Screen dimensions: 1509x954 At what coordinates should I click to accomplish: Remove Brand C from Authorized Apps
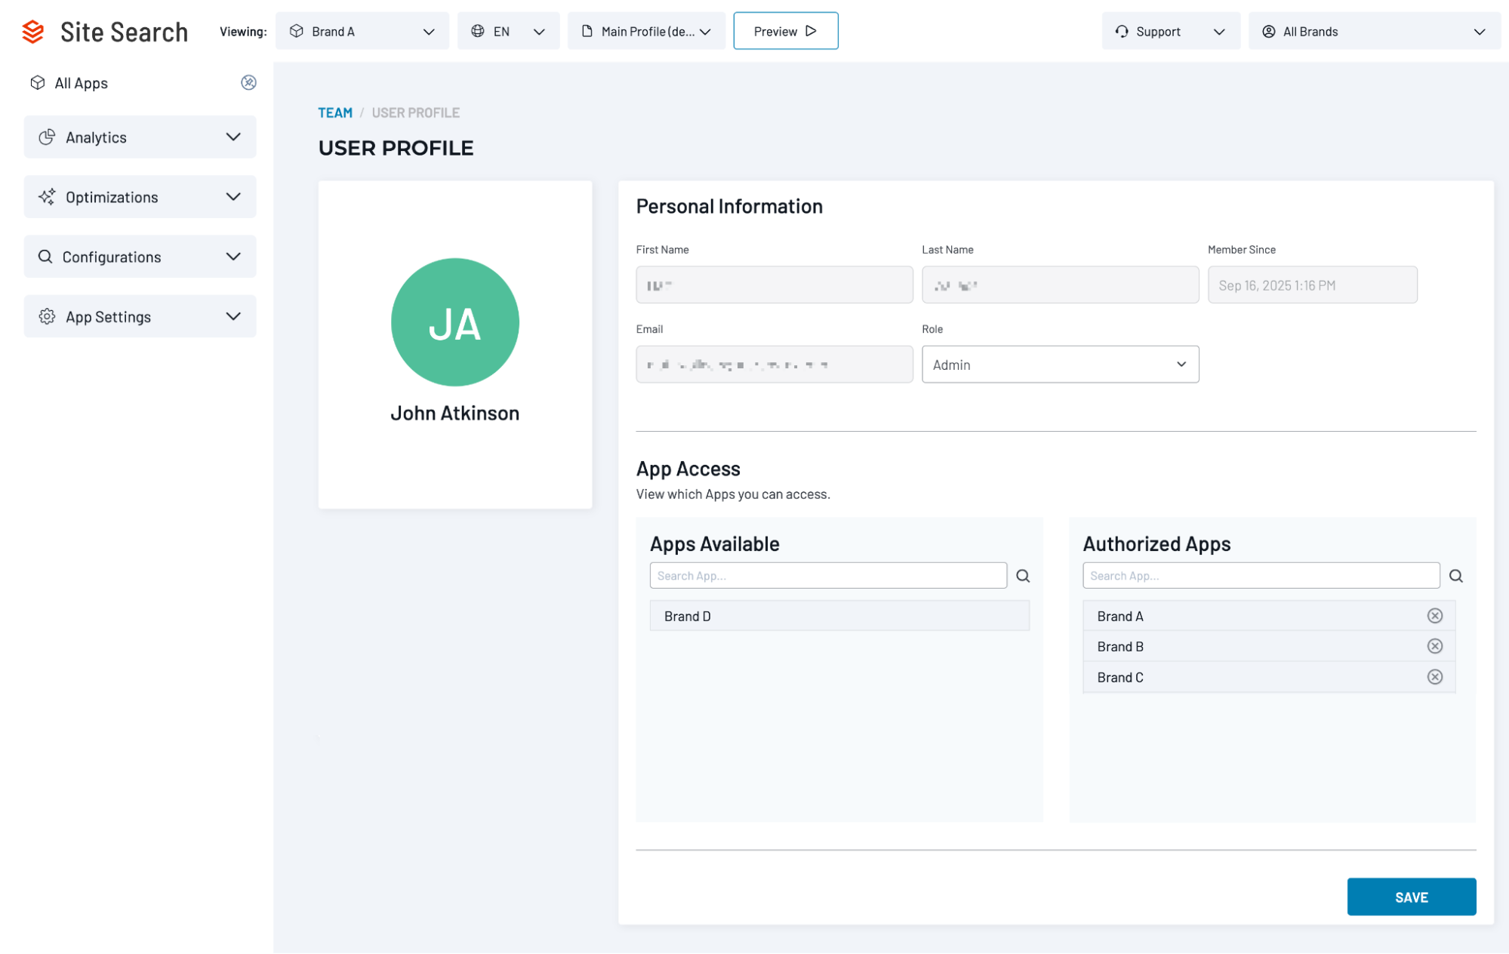click(1435, 677)
